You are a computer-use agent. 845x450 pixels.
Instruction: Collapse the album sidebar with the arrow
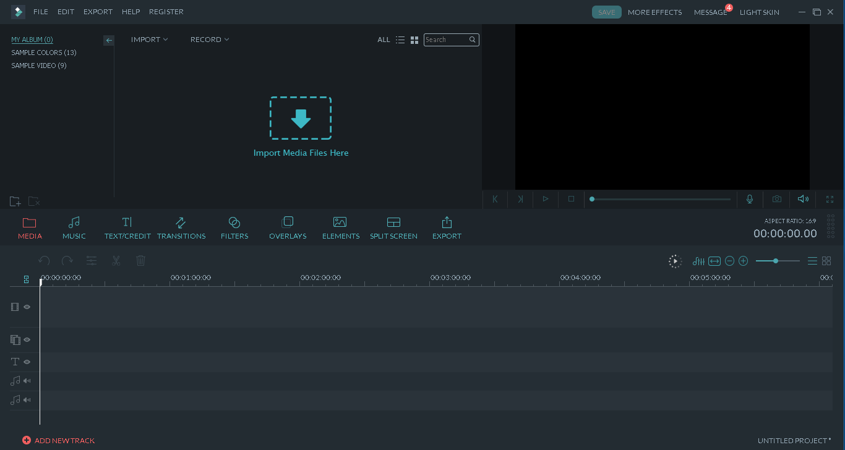pyautogui.click(x=109, y=40)
